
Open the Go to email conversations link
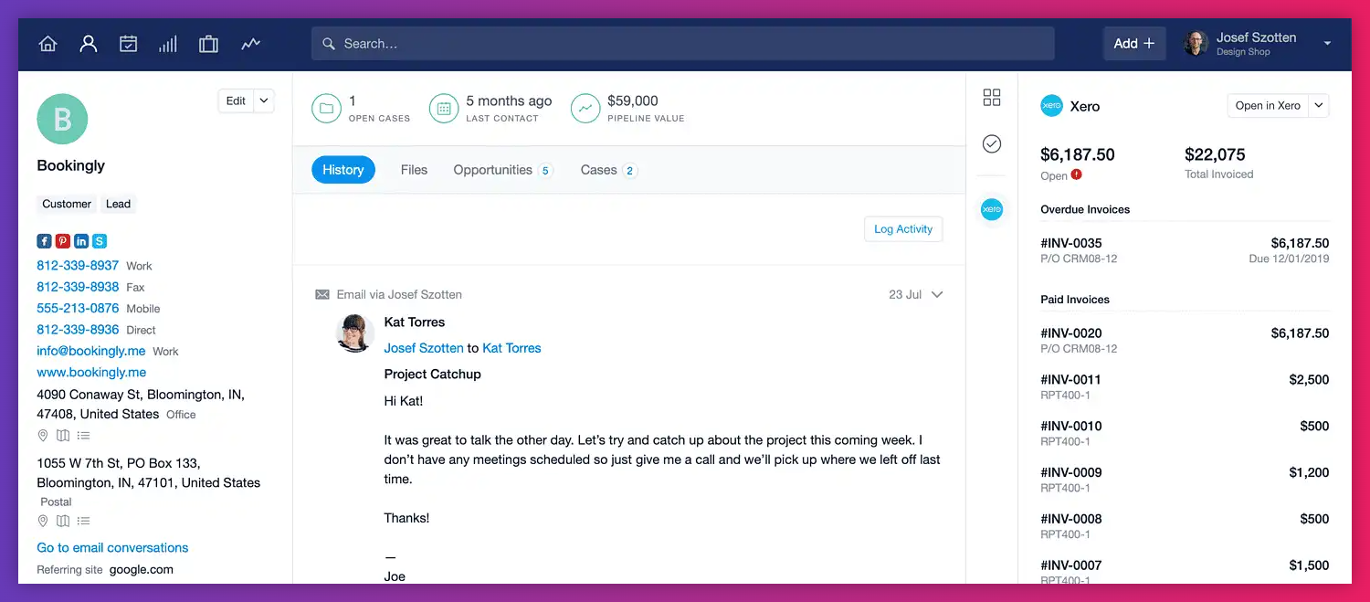(112, 548)
